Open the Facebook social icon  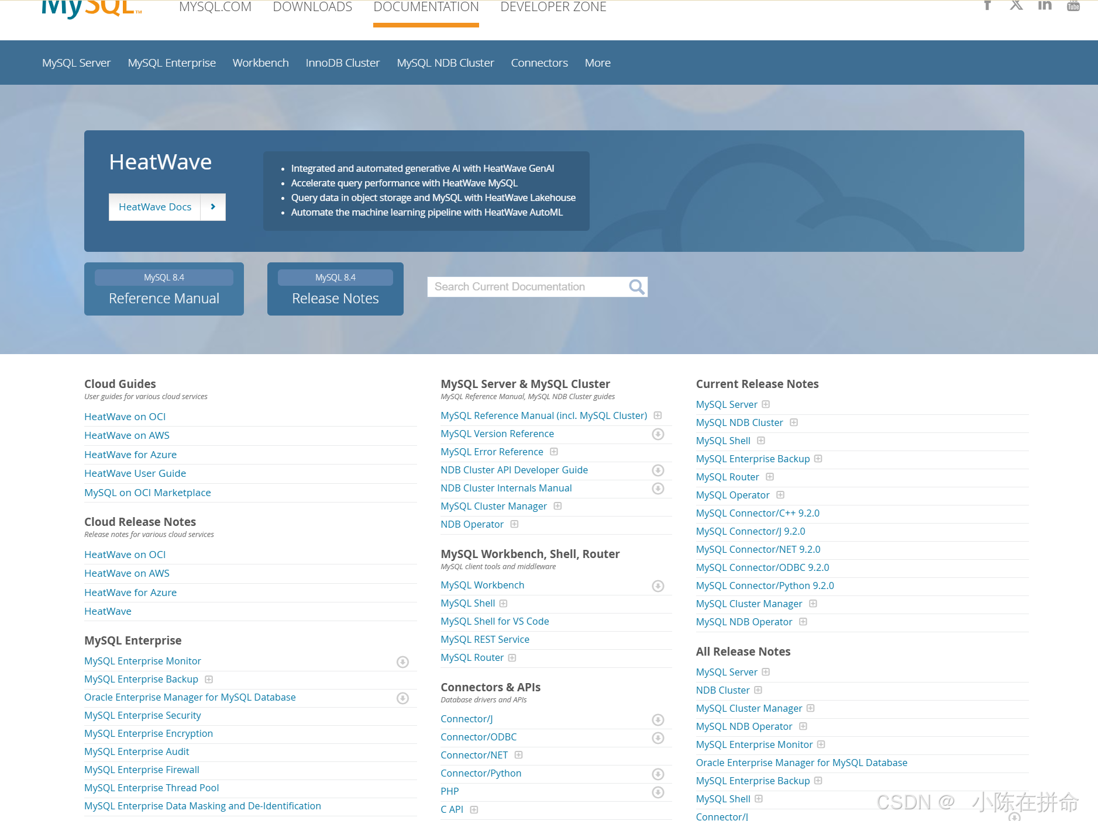[x=987, y=5]
